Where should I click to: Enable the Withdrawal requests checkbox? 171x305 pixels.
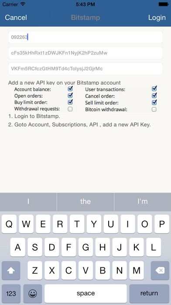(x=70, y=109)
